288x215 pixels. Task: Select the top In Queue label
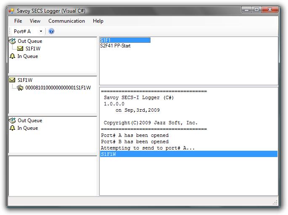28,56
